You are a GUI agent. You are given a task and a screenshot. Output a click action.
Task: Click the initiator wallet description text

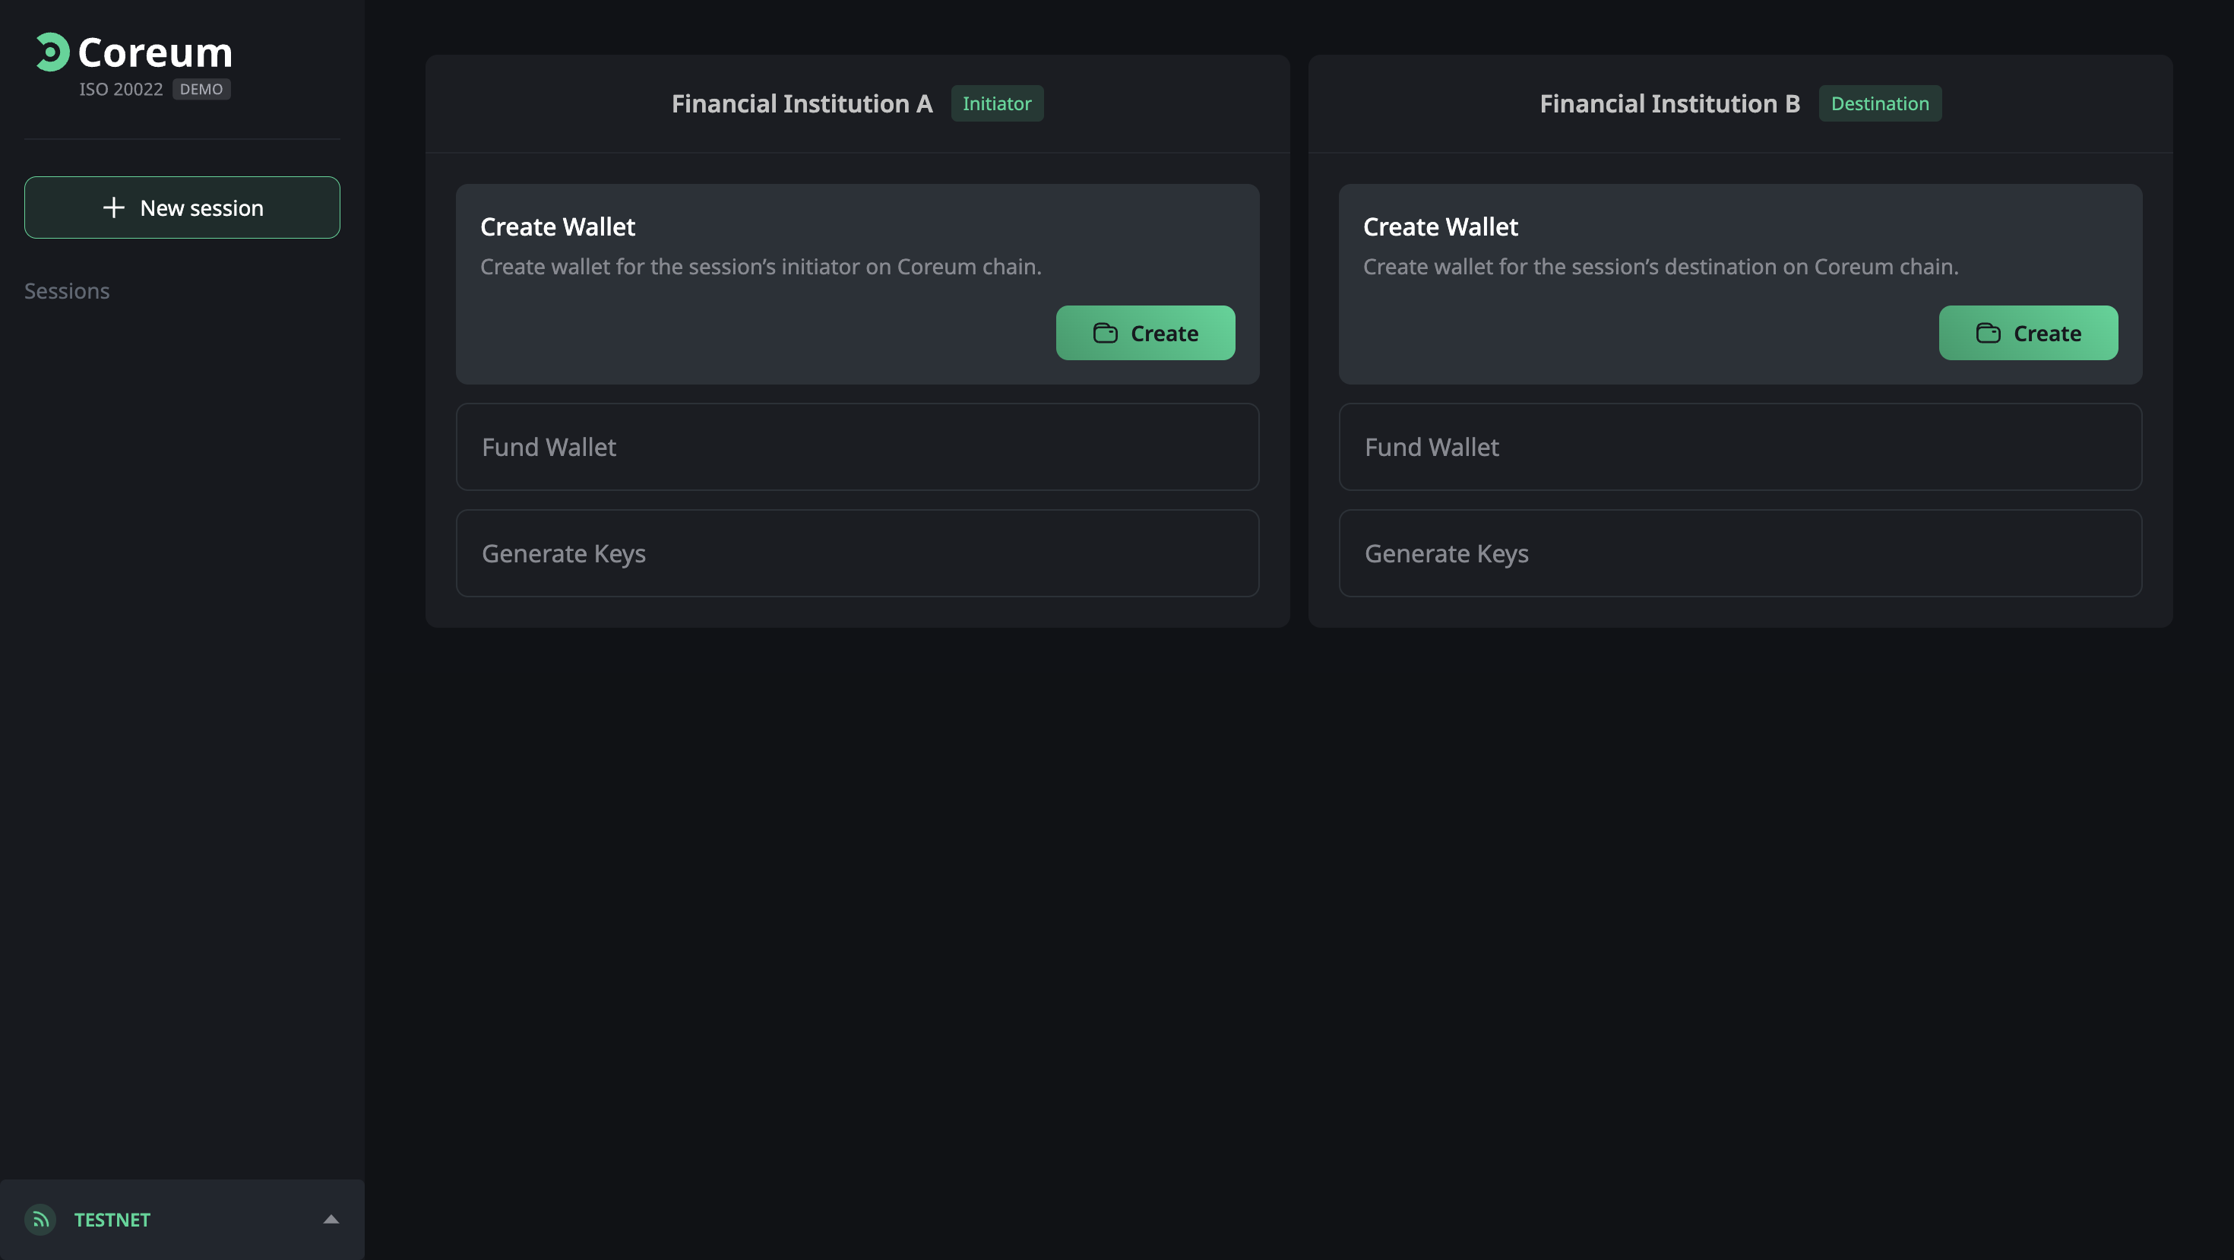pyautogui.click(x=761, y=267)
